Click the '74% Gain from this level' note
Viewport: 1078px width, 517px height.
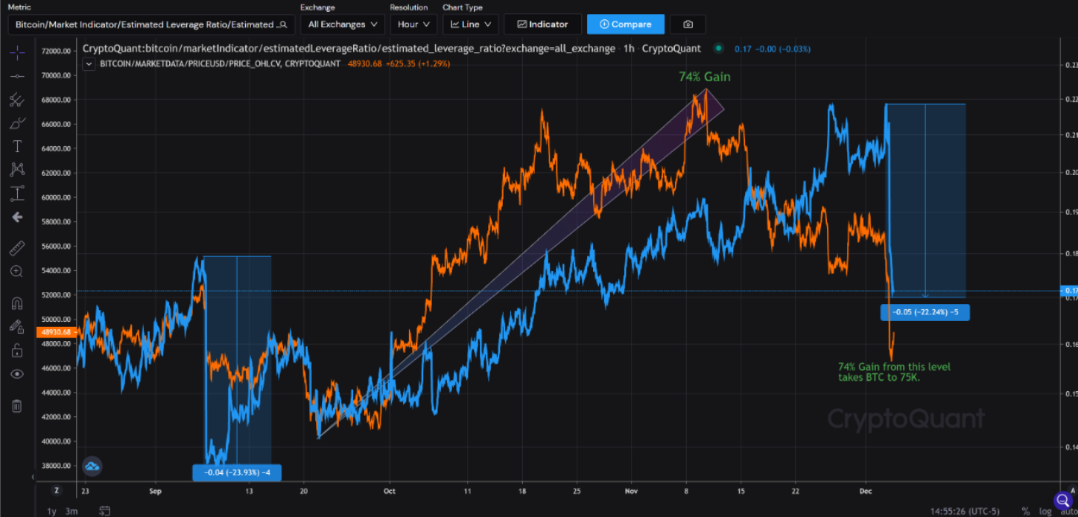(894, 372)
